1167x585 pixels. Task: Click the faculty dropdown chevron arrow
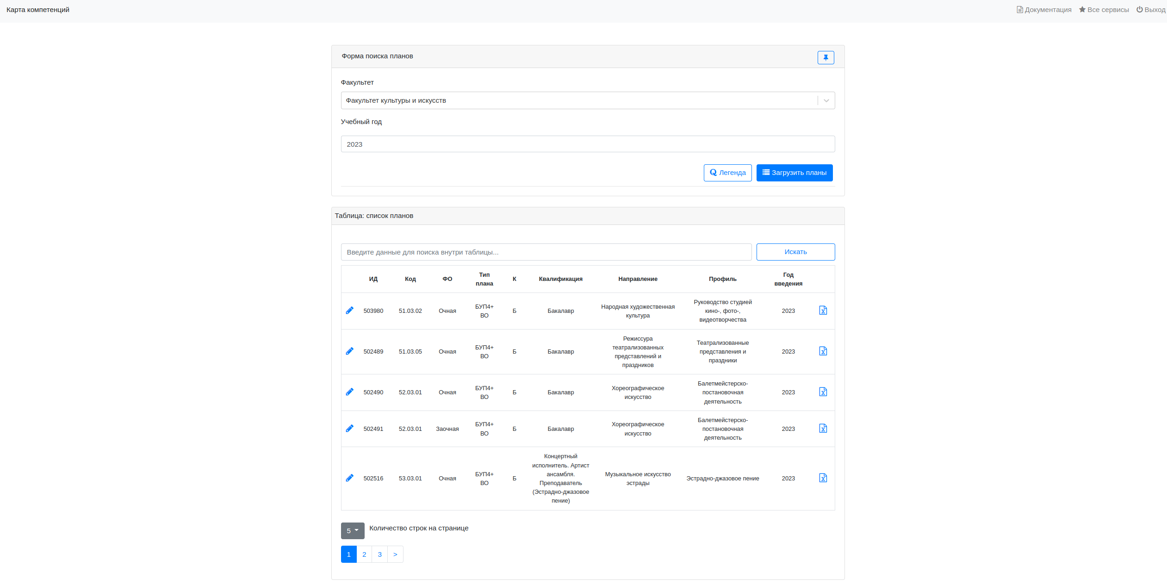click(826, 100)
